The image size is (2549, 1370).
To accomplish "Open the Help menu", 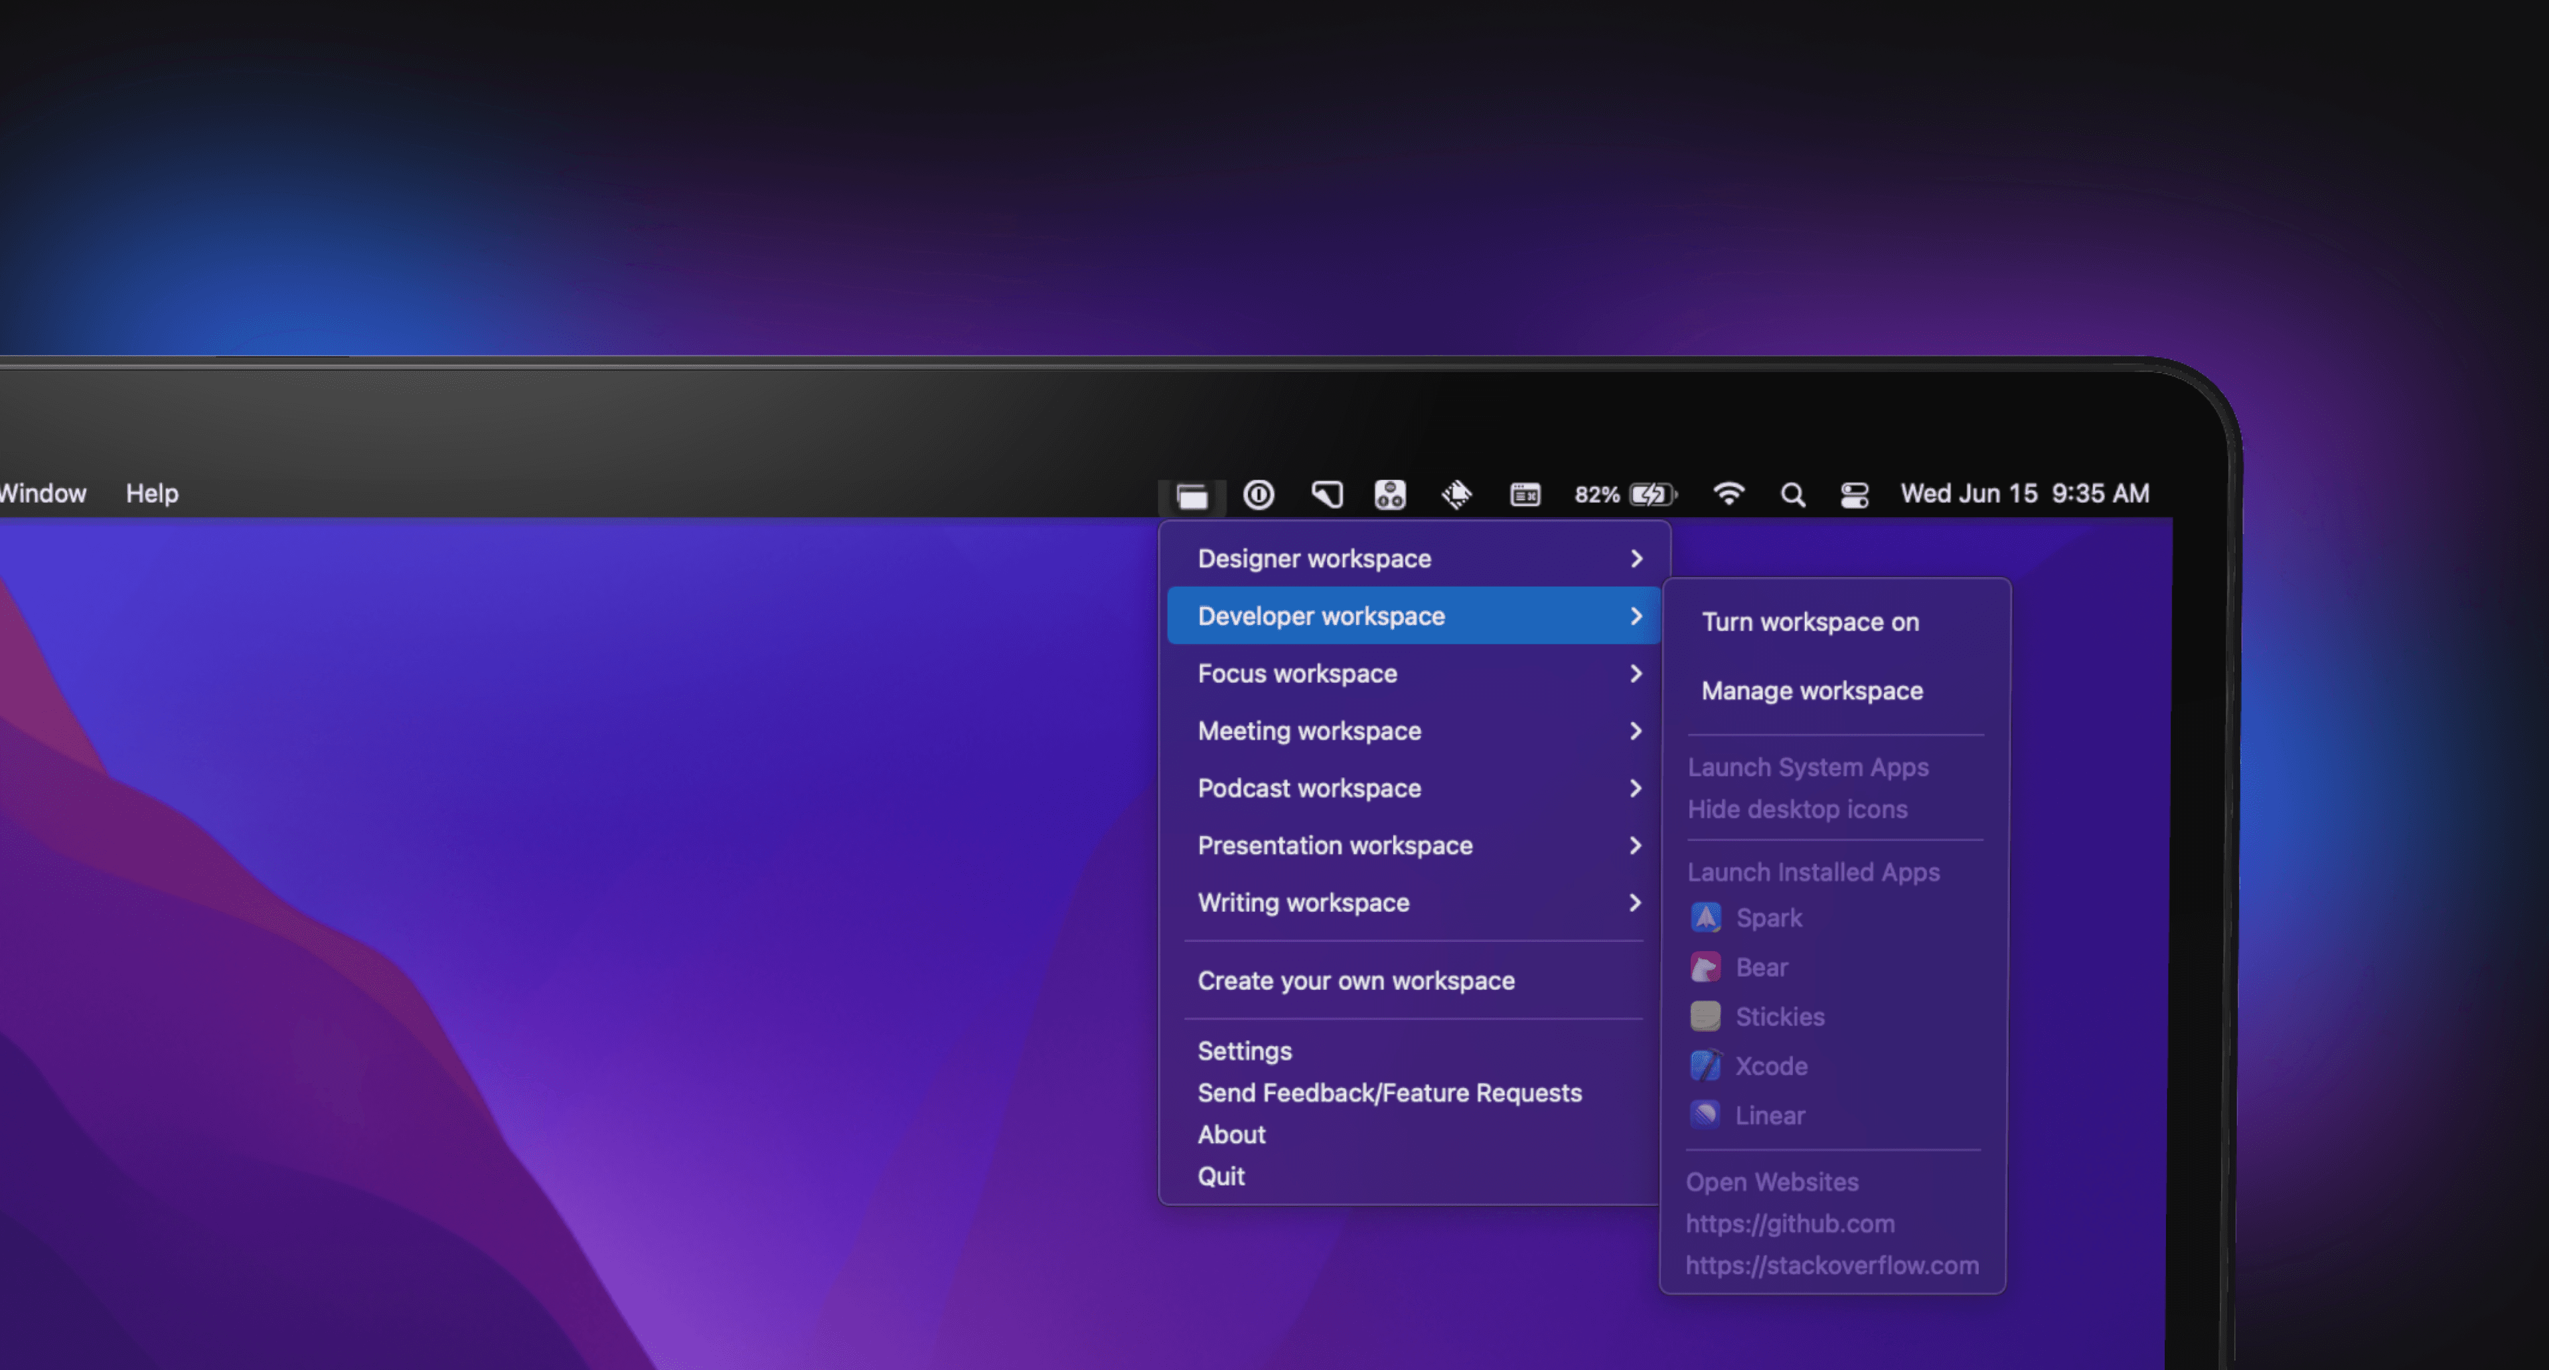I will point(151,494).
